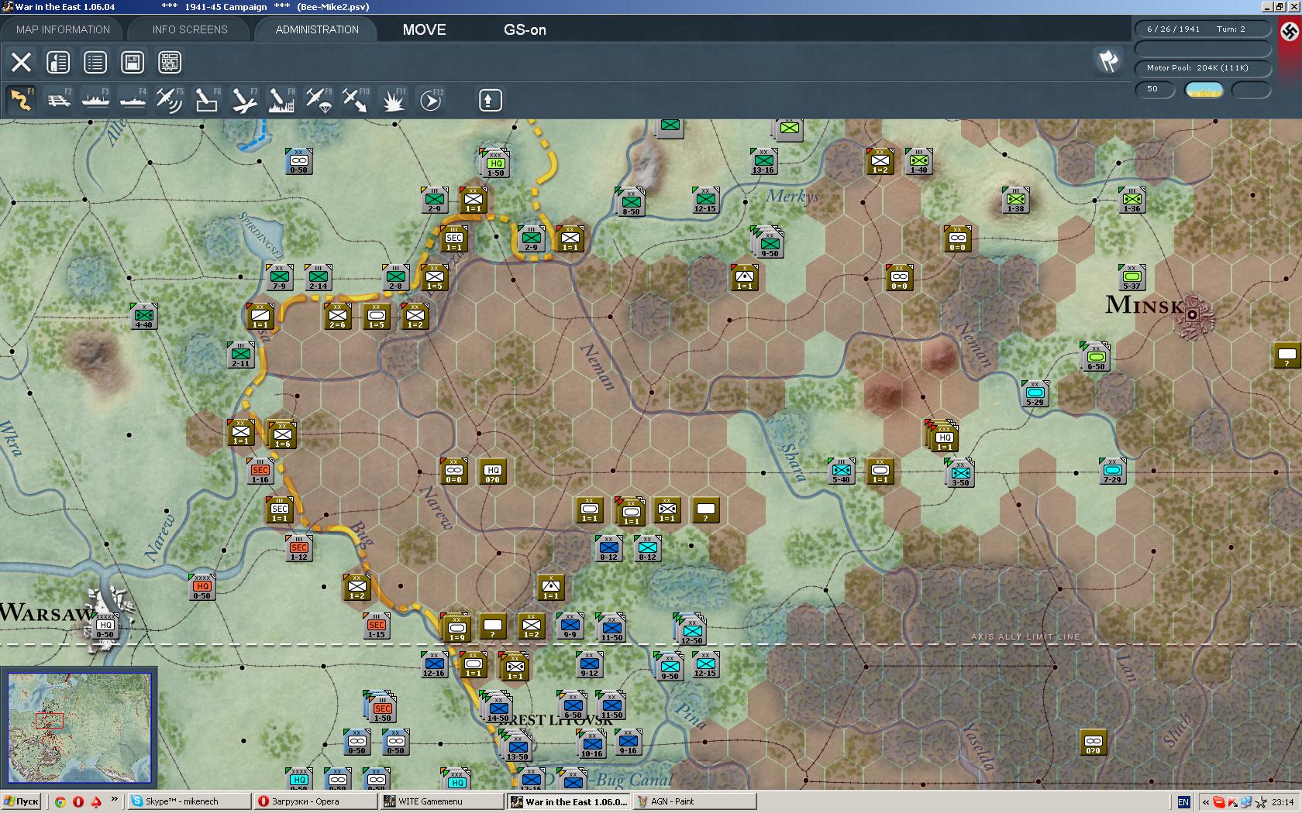The image size is (1302, 813).
Task: Select F5 air recon mode icon
Action: tap(170, 100)
